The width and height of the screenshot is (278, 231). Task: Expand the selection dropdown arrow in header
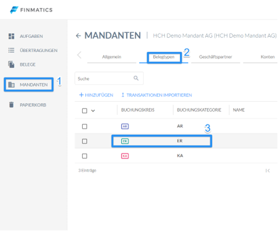click(93, 111)
